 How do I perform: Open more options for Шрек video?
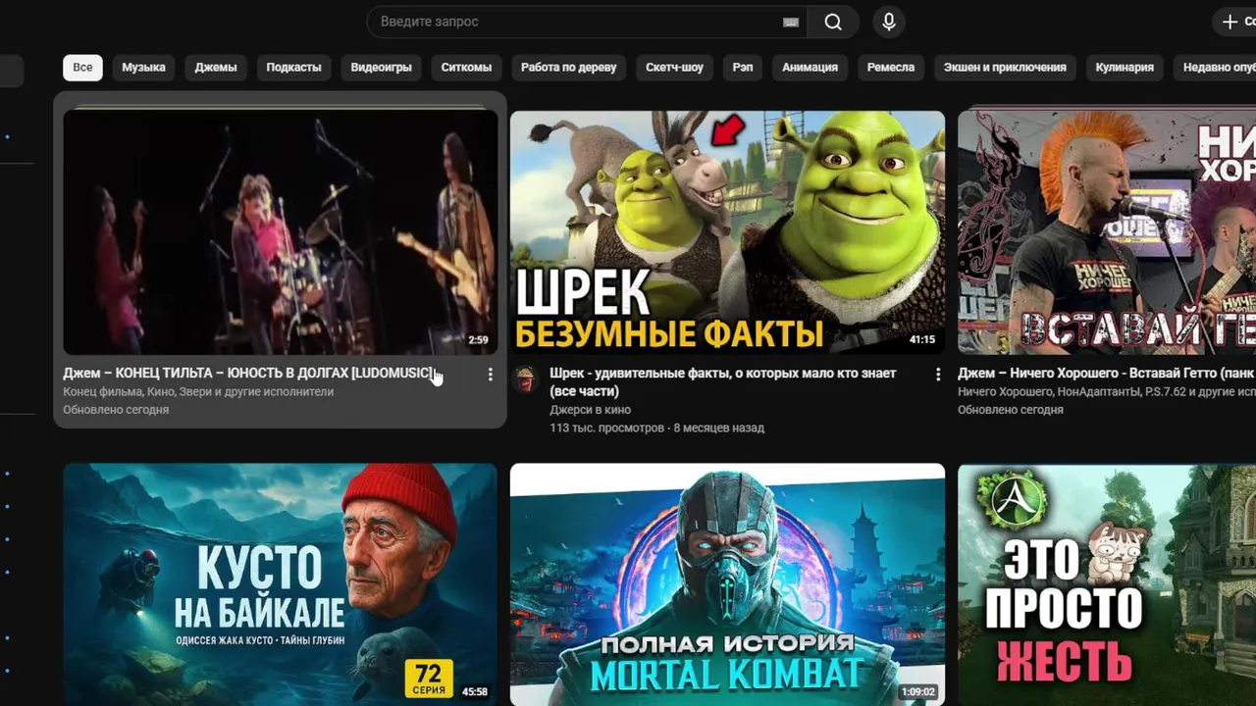(938, 375)
